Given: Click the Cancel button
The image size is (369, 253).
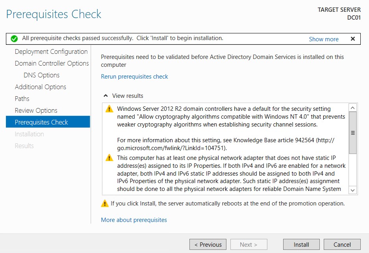Looking at the screenshot, I should point(342,244).
